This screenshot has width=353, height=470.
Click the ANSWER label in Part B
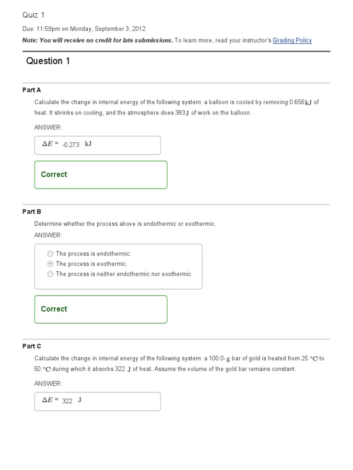pyautogui.click(x=48, y=235)
